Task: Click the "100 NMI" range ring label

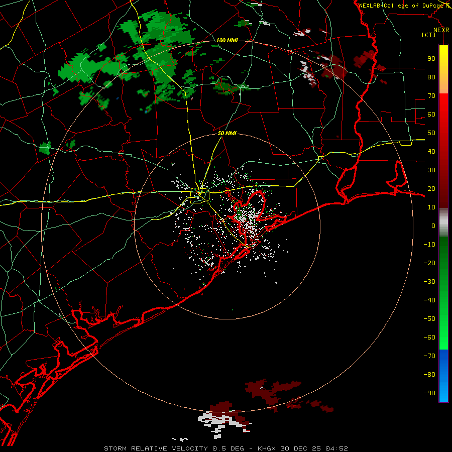Action: pos(227,40)
